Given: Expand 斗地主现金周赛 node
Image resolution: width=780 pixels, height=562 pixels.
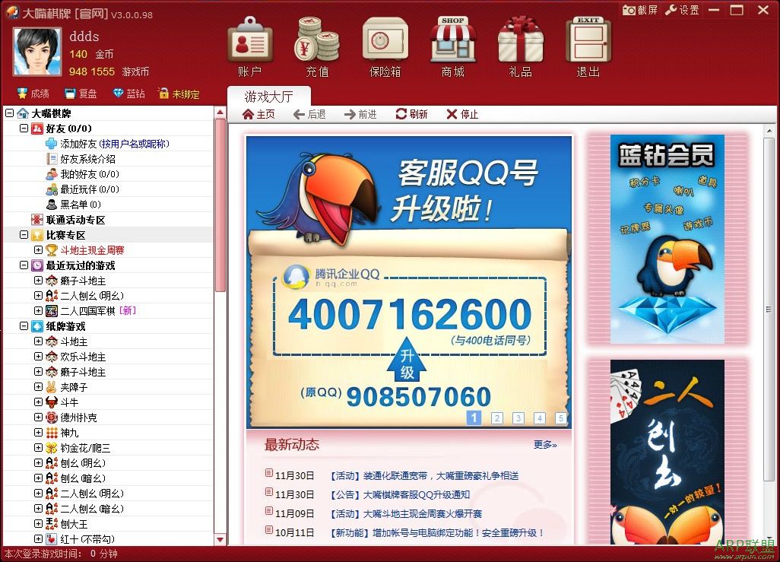Looking at the screenshot, I should tap(38, 250).
